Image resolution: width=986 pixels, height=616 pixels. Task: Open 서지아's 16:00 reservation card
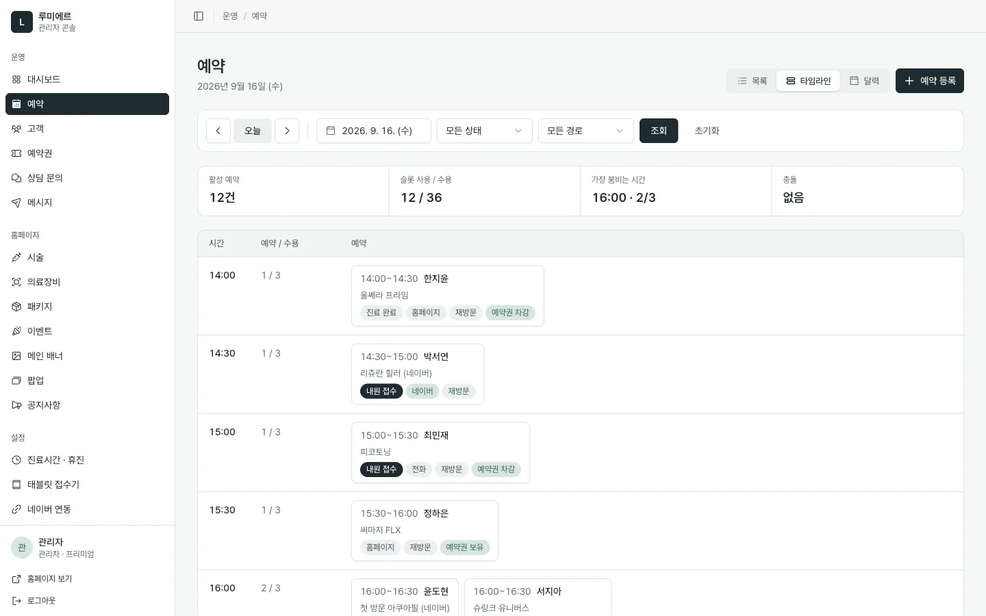point(538,598)
